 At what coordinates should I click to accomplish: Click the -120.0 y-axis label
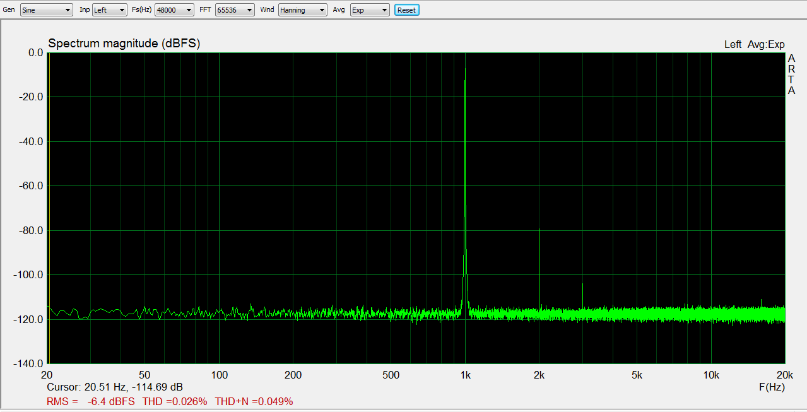[29, 320]
